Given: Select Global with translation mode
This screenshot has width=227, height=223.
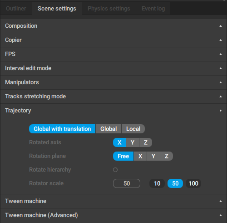Looking at the screenshot, I should (x=62, y=129).
